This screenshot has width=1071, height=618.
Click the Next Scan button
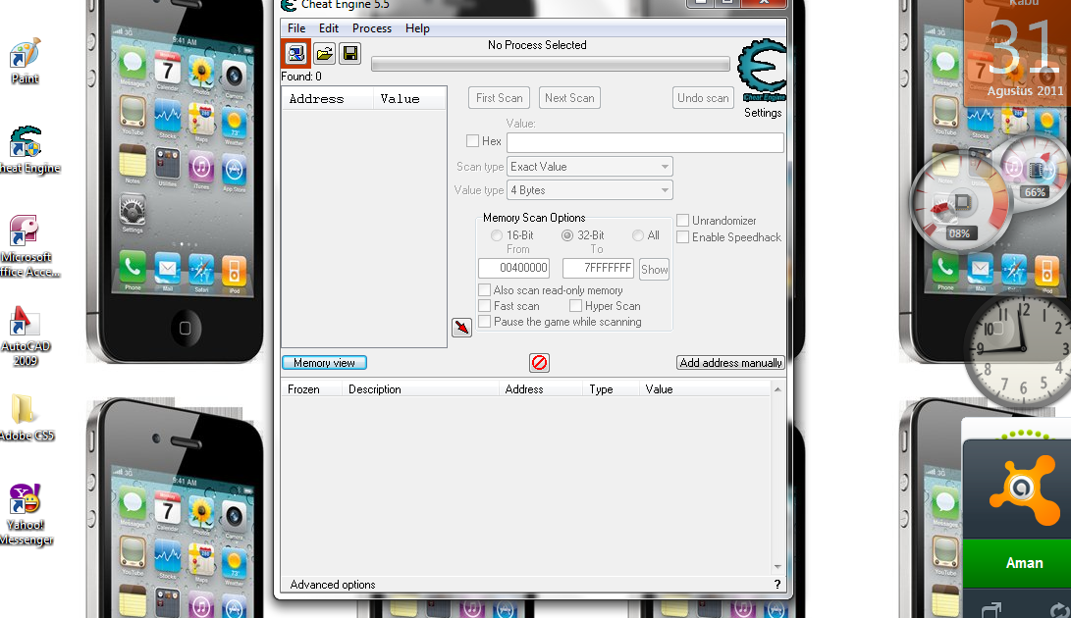point(569,98)
